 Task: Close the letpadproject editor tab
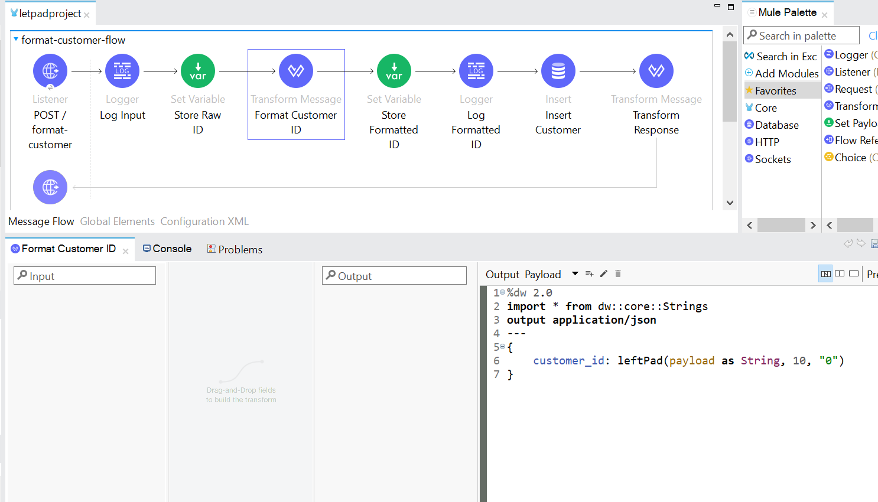pyautogui.click(x=86, y=15)
